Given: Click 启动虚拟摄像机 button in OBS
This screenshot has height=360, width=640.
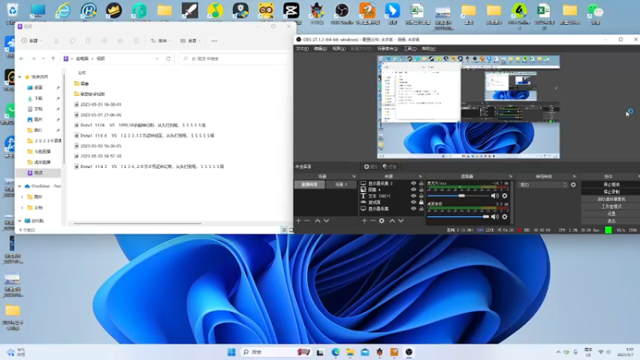Looking at the screenshot, I should point(611,199).
